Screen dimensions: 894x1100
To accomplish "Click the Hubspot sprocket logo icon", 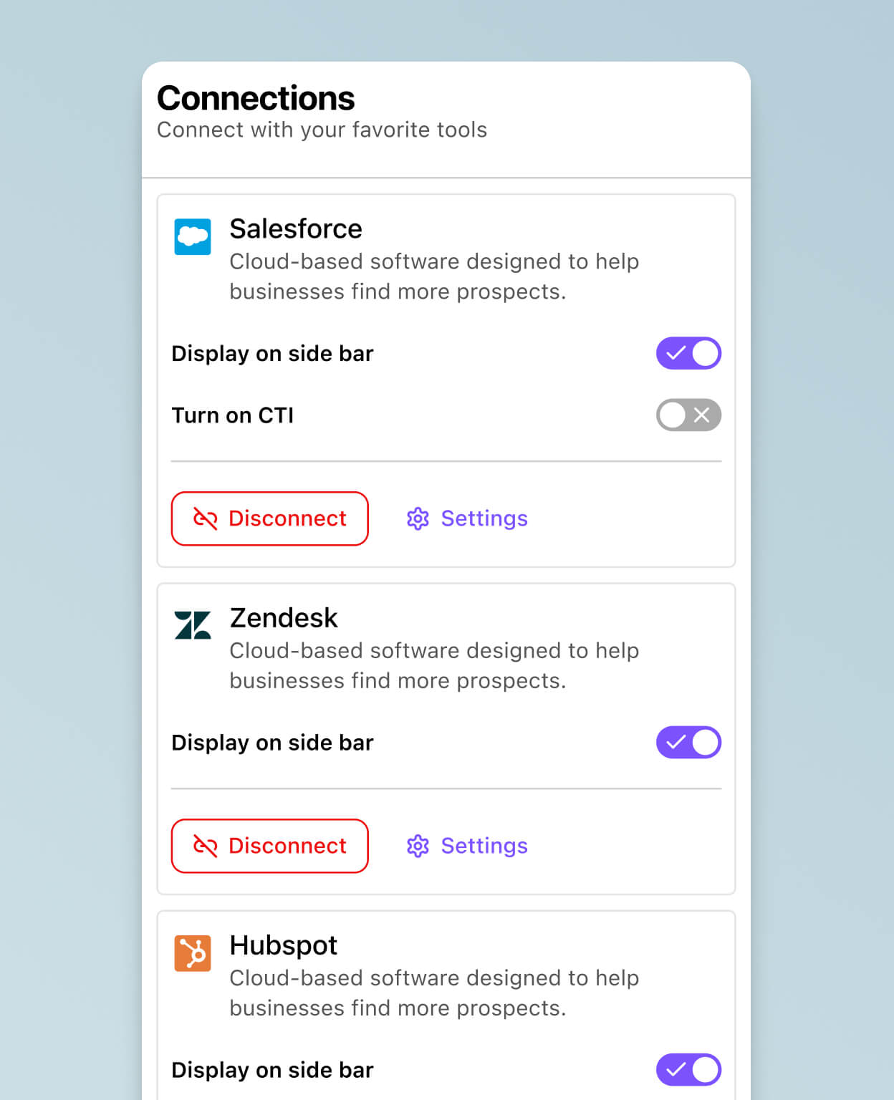I will pyautogui.click(x=192, y=952).
